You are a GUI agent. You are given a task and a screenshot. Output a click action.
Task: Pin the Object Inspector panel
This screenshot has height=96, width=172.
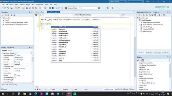[x=30, y=47]
